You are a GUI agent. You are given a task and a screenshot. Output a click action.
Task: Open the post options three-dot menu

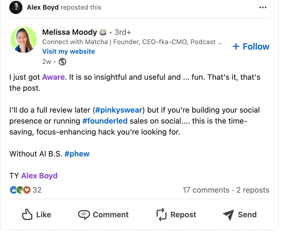[x=263, y=7]
